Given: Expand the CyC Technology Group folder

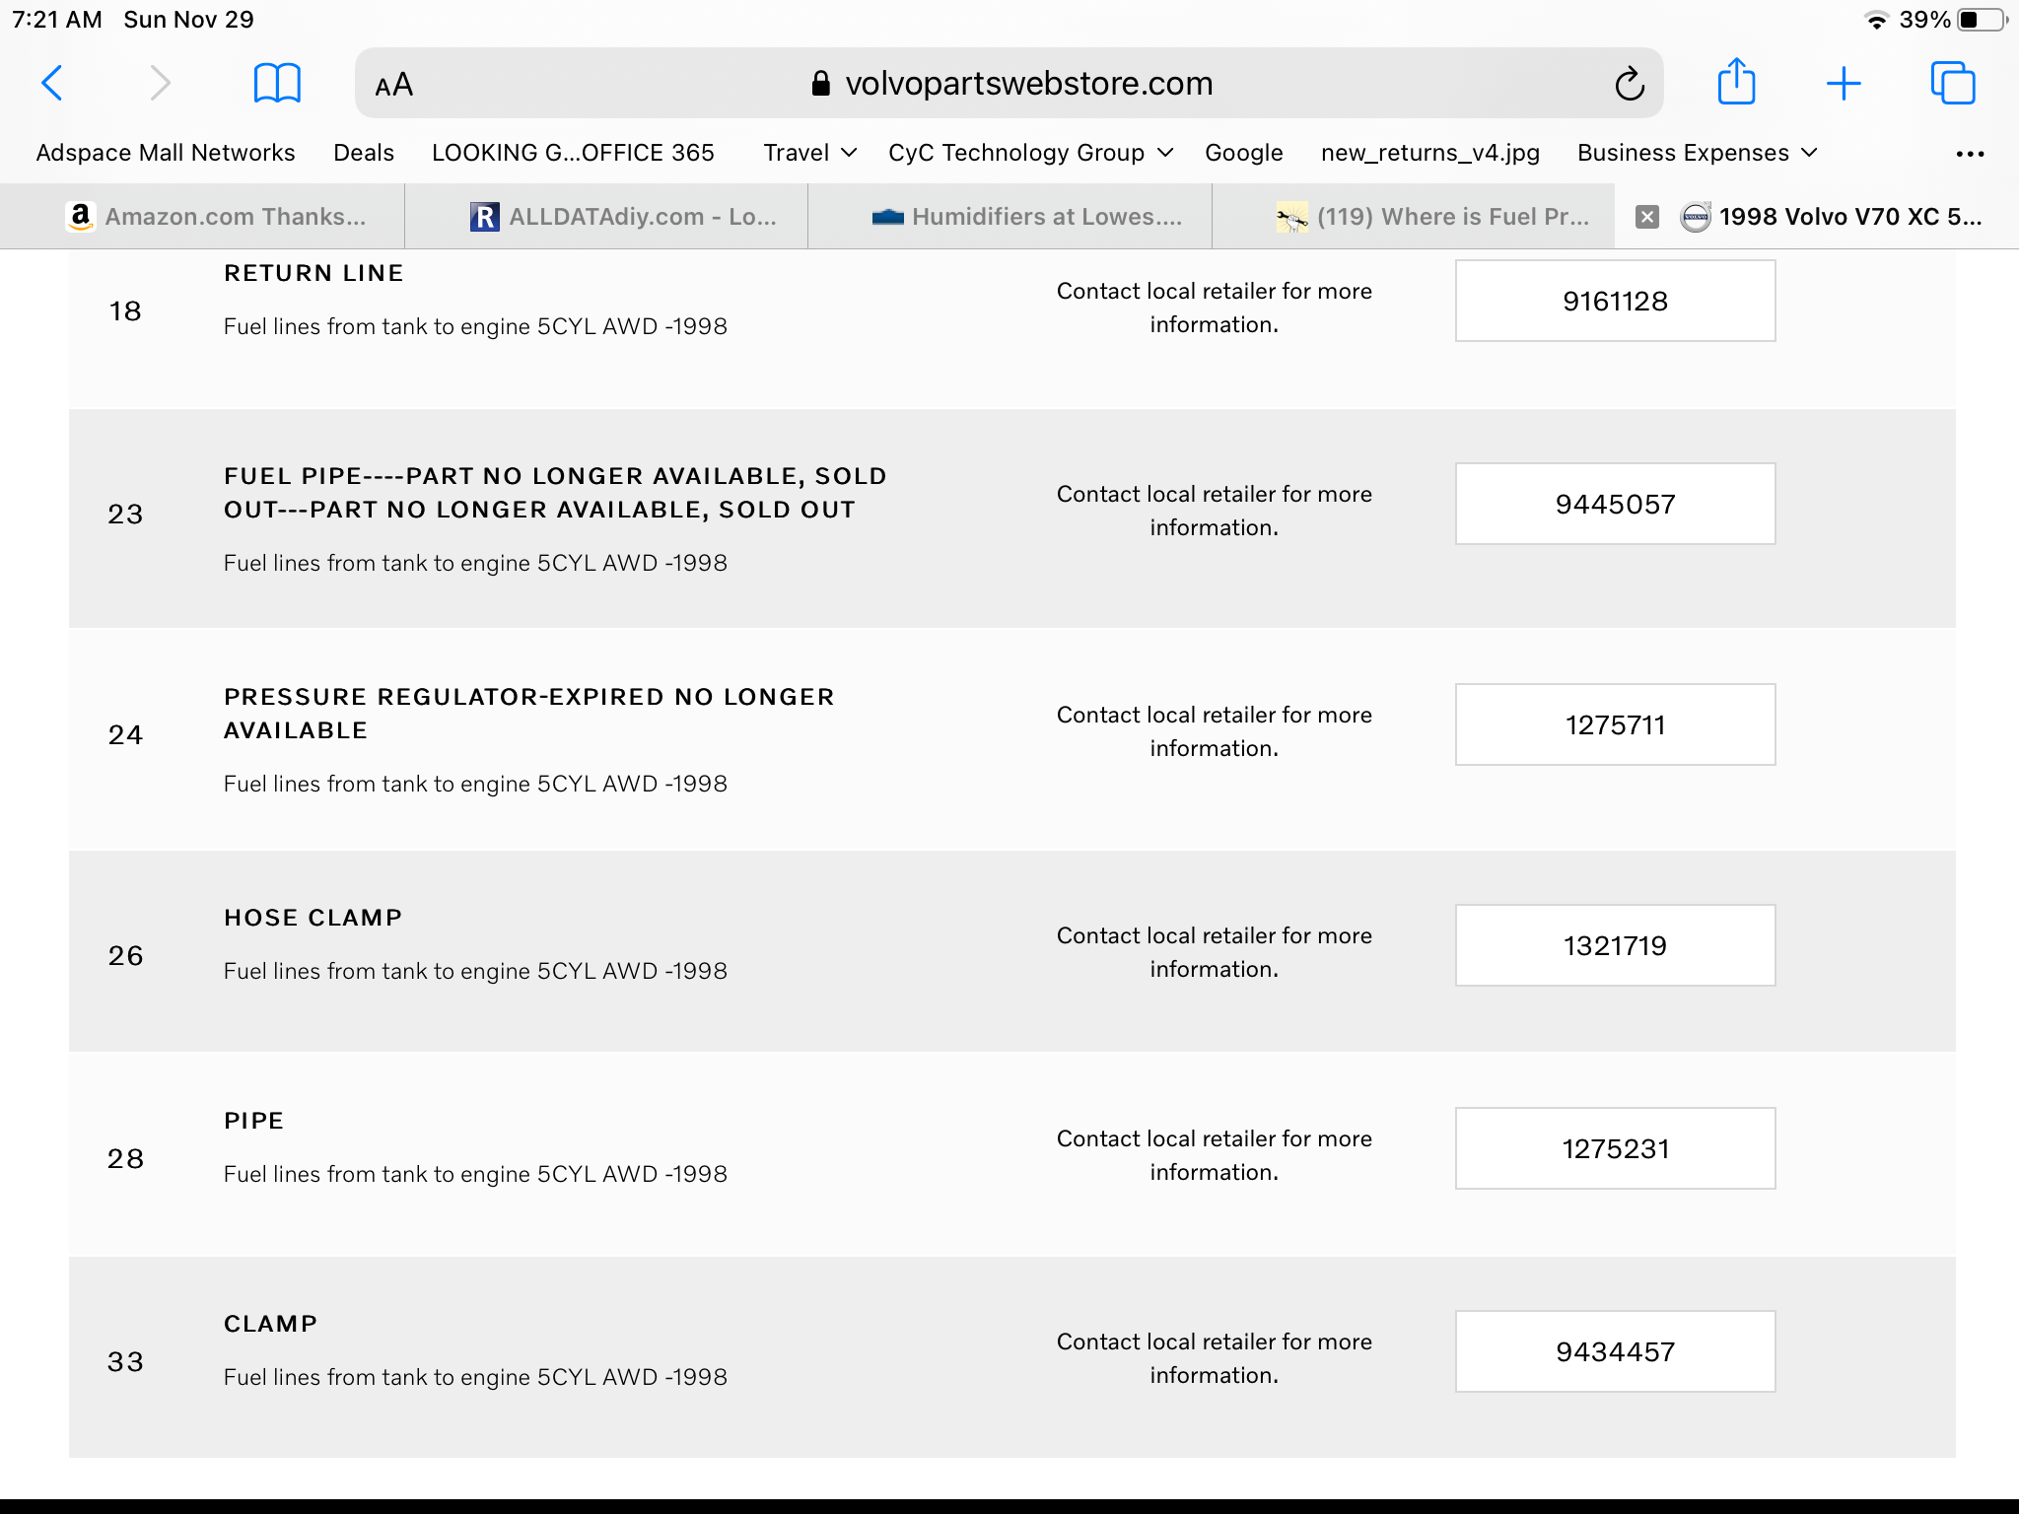Looking at the screenshot, I should pyautogui.click(x=1030, y=153).
